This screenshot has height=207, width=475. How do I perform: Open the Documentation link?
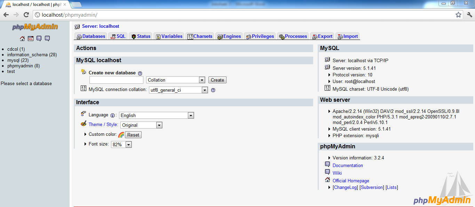pyautogui.click(x=348, y=165)
